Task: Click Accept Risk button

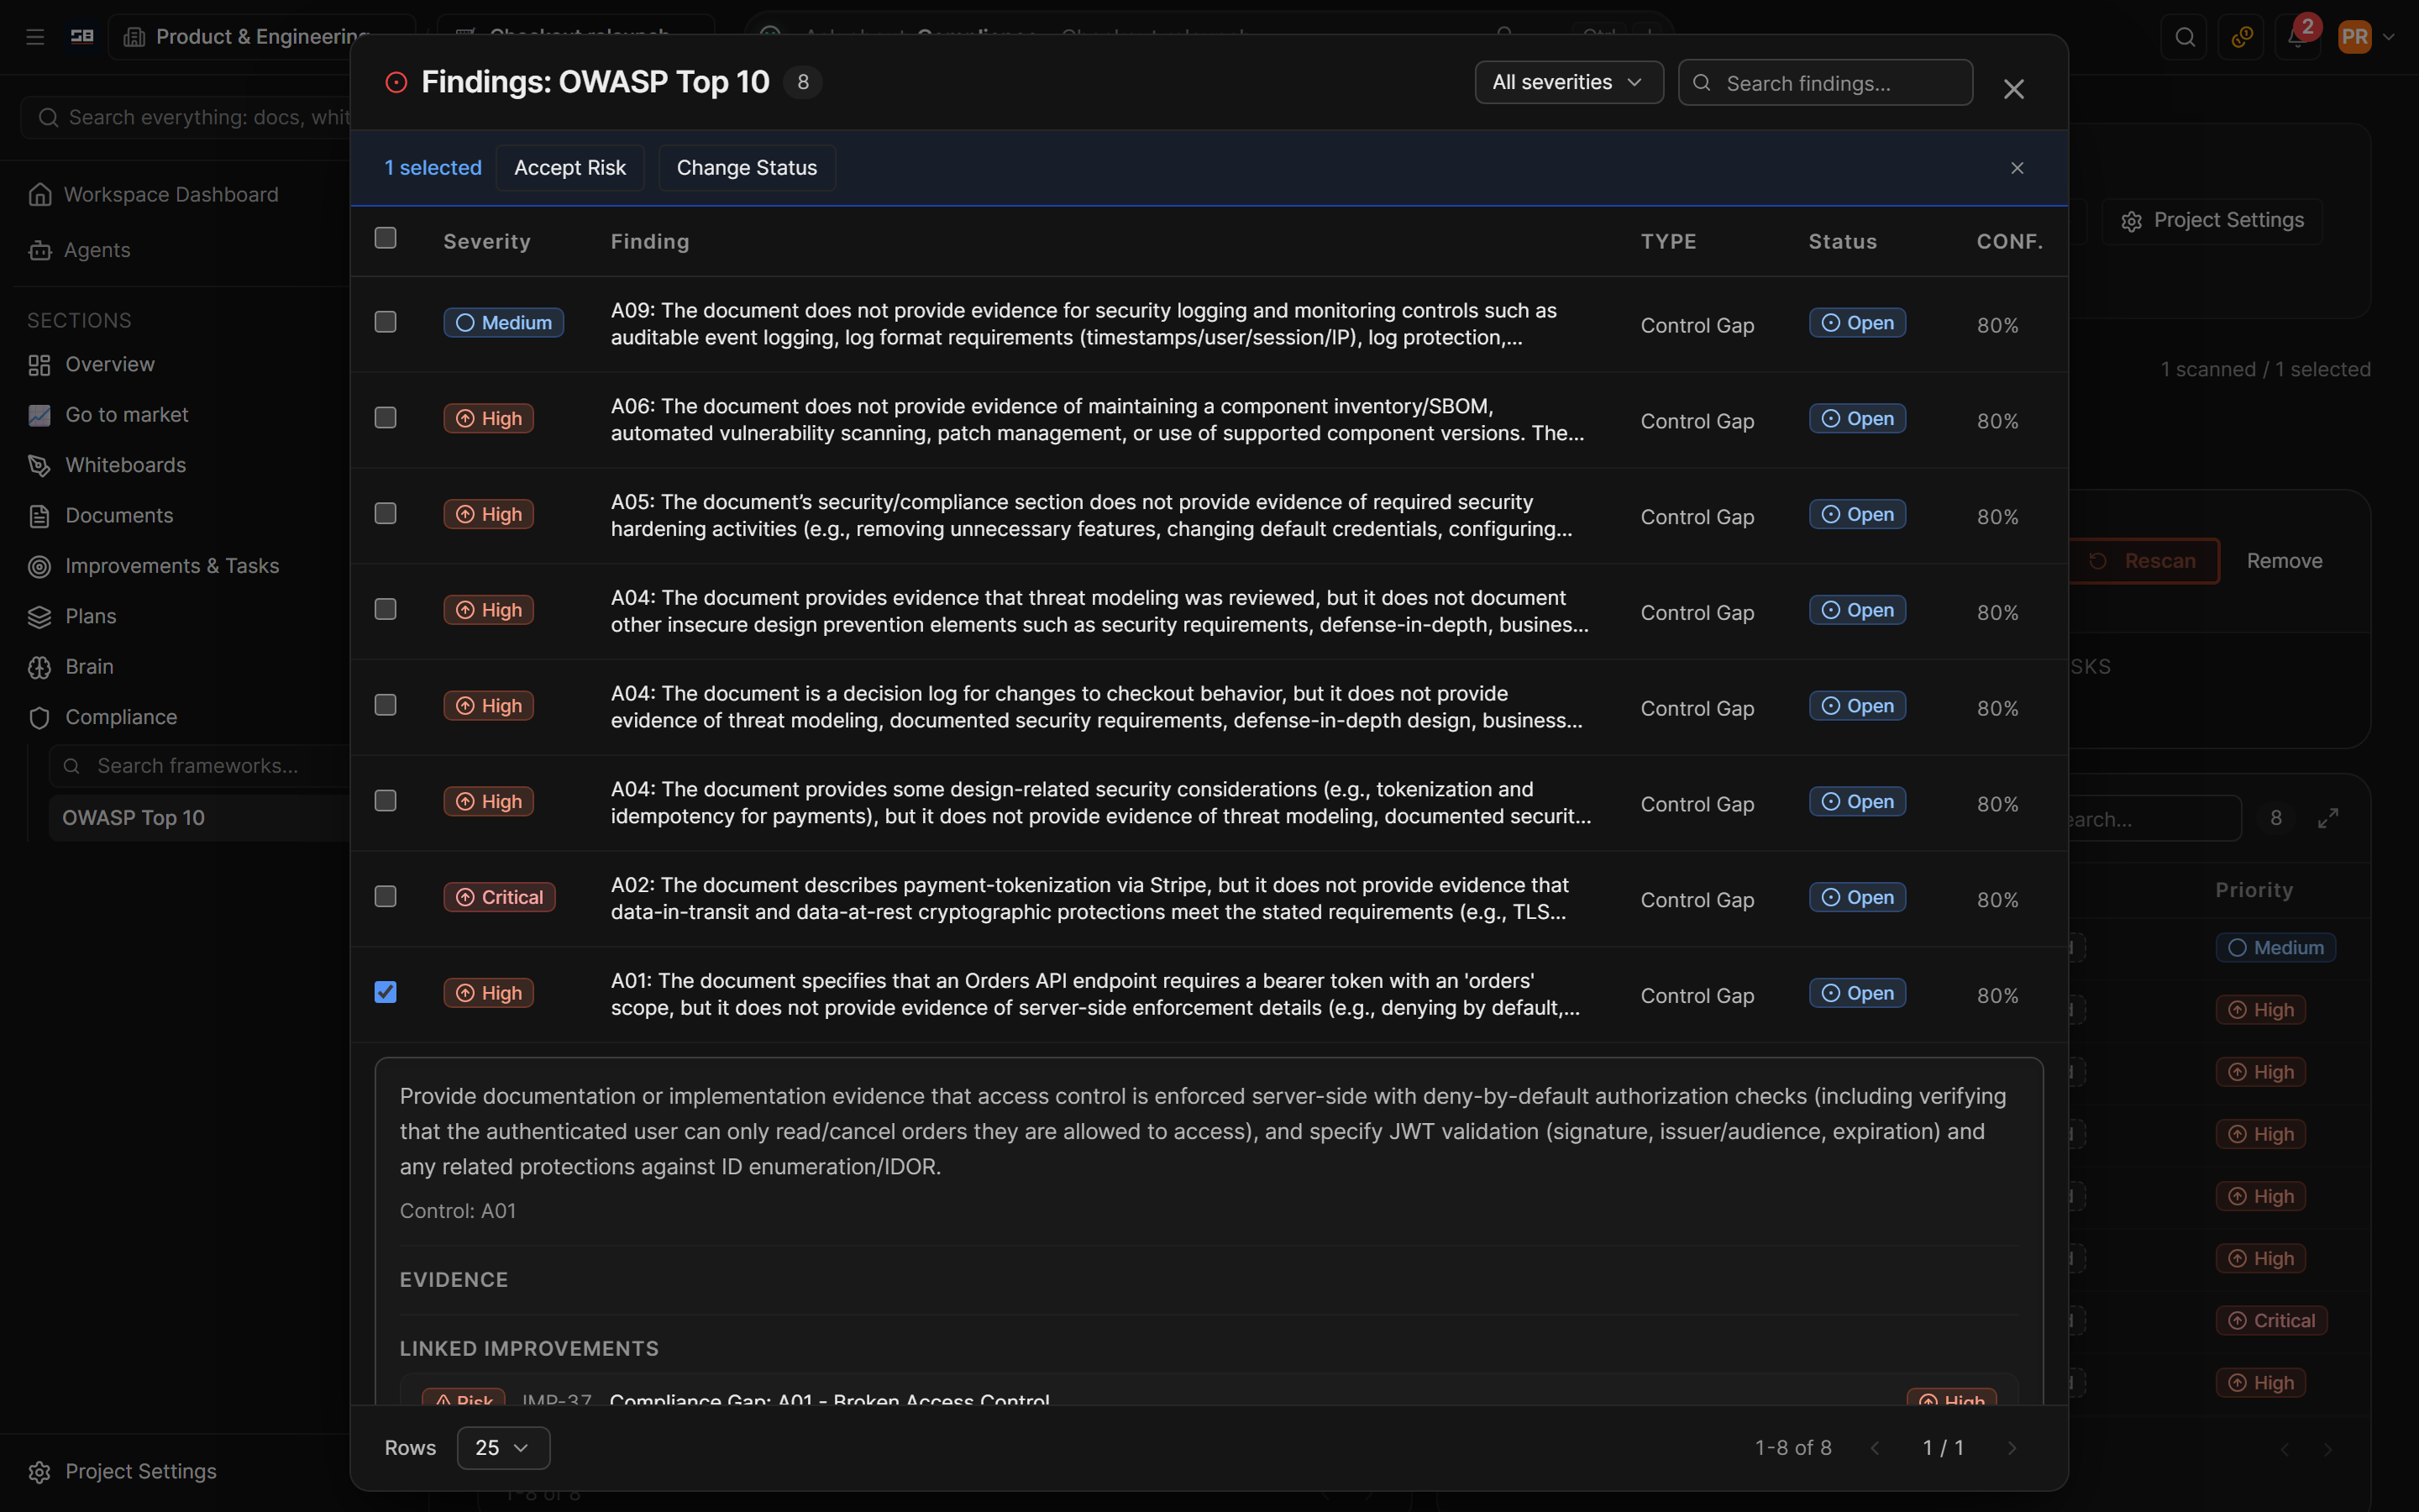Action: 569,168
